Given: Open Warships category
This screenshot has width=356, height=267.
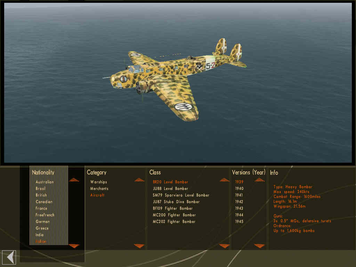Looking at the screenshot, I should [99, 182].
